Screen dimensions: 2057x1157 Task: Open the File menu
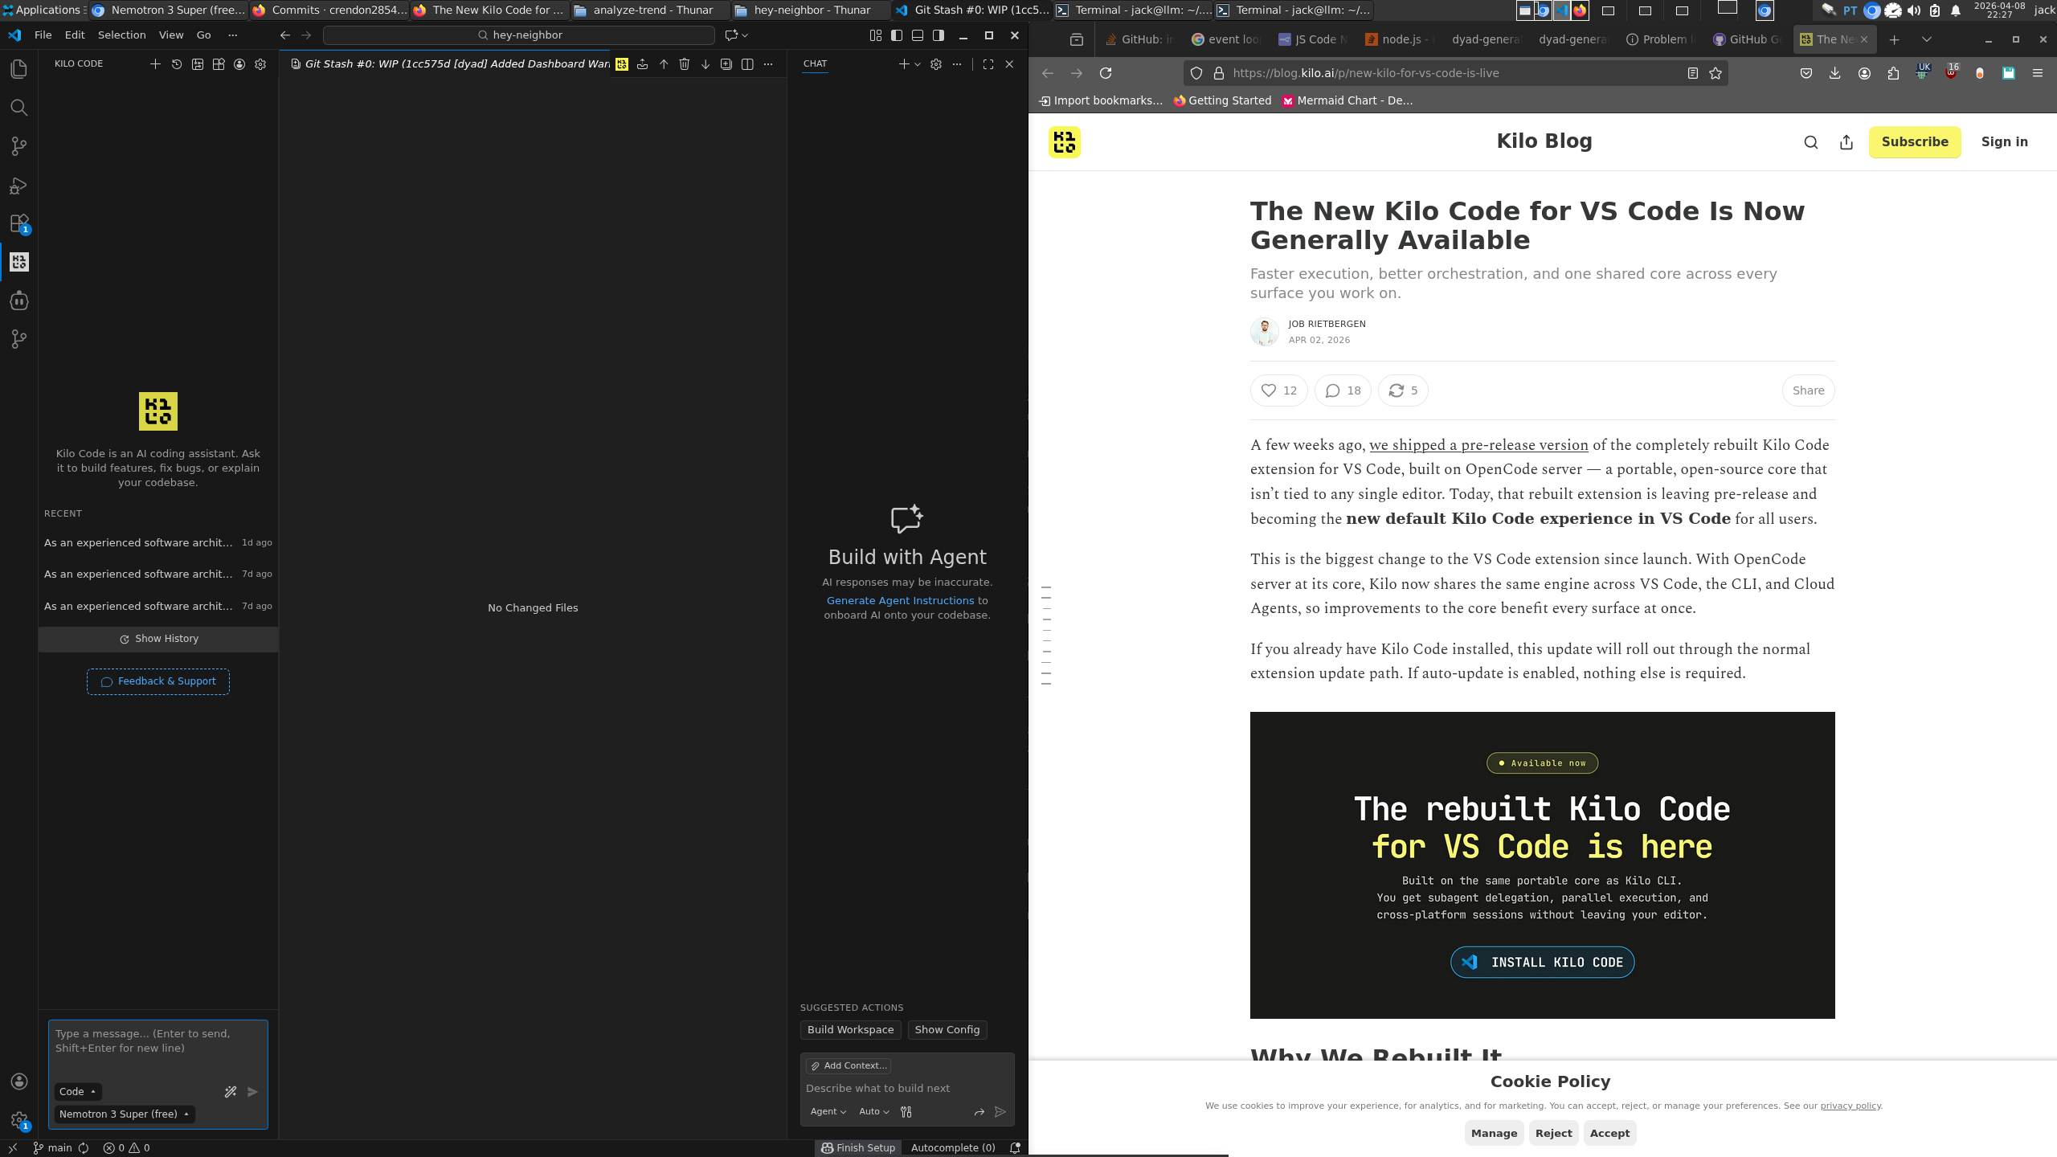click(43, 35)
